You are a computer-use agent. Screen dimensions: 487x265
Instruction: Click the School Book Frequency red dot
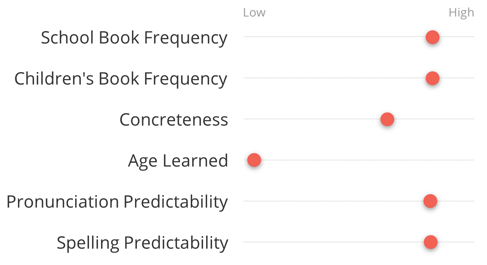click(432, 37)
